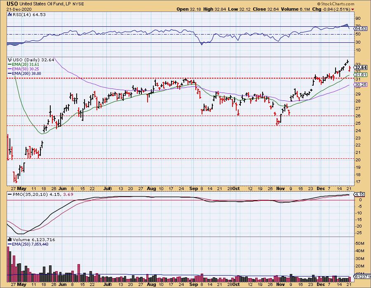Click the 6123716 volume tag on the right axis
The height and width of the screenshot is (288, 371).
point(362,276)
